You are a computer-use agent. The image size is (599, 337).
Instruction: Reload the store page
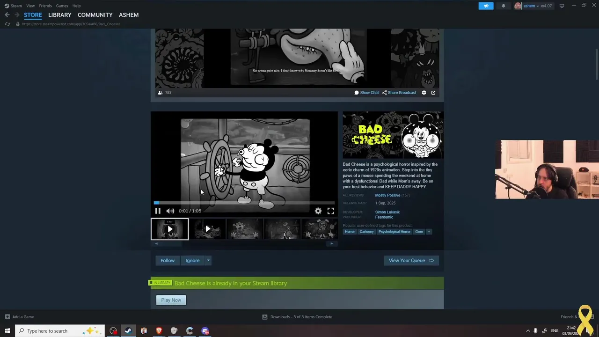click(x=7, y=24)
